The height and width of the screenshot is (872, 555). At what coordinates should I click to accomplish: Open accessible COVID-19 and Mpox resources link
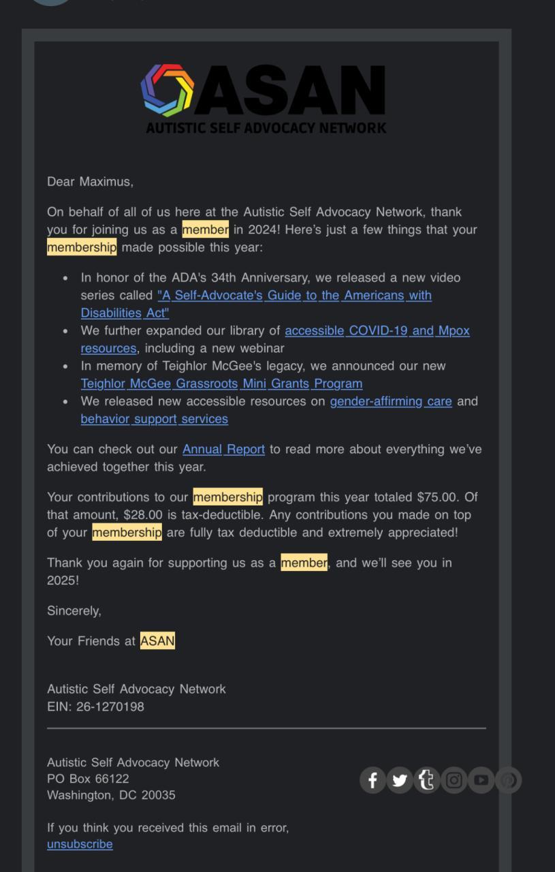tap(377, 331)
